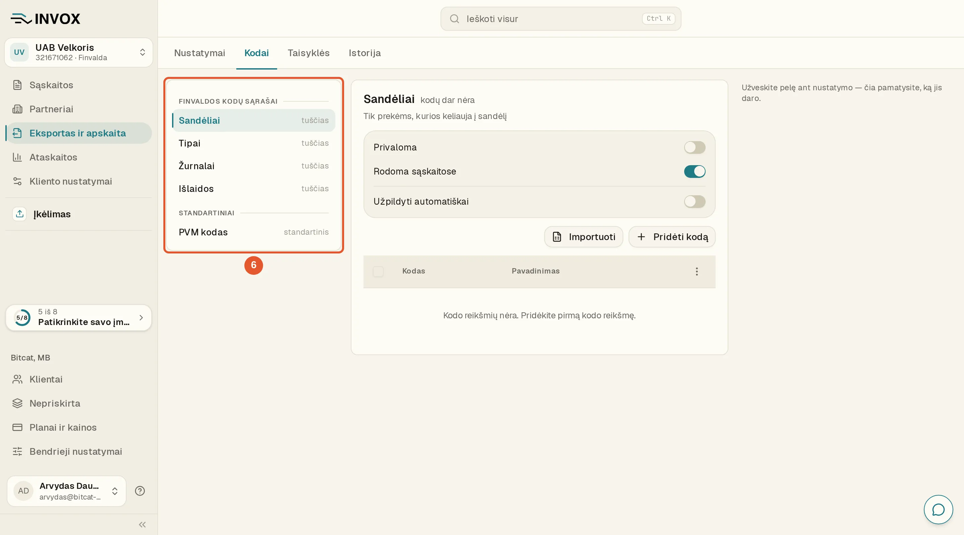
Task: Focus the Ieškoti visur search field
Action: pos(561,19)
